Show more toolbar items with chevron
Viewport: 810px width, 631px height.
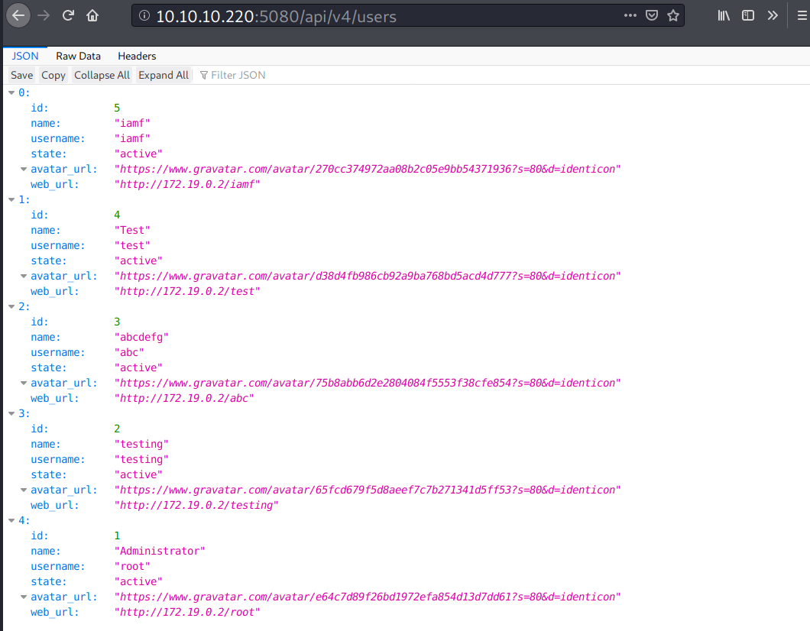(x=773, y=15)
